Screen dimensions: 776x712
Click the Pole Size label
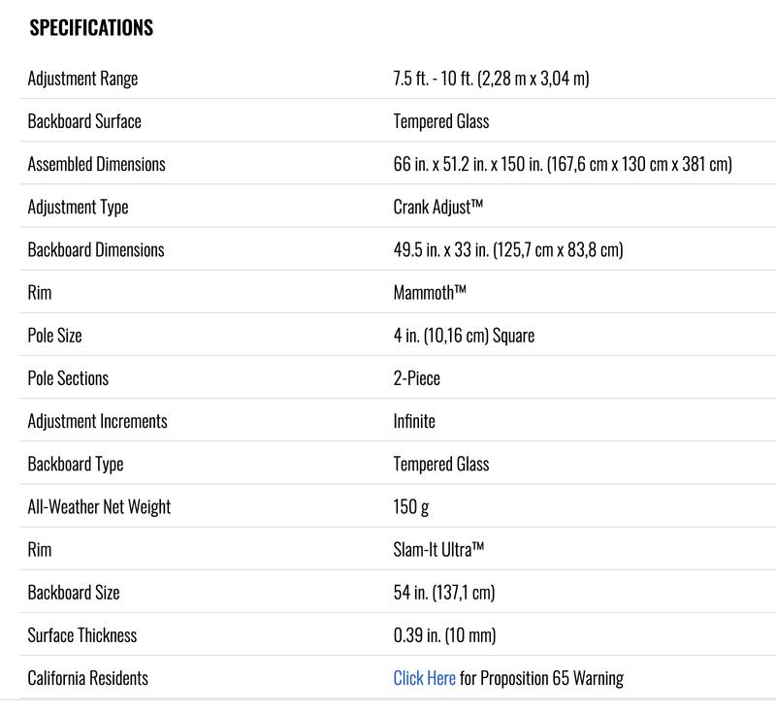click(54, 336)
